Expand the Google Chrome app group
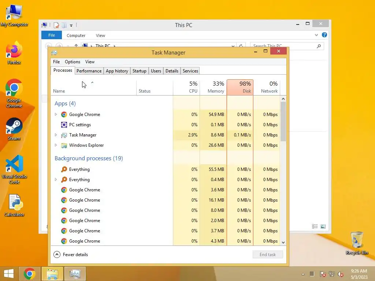 (x=56, y=115)
